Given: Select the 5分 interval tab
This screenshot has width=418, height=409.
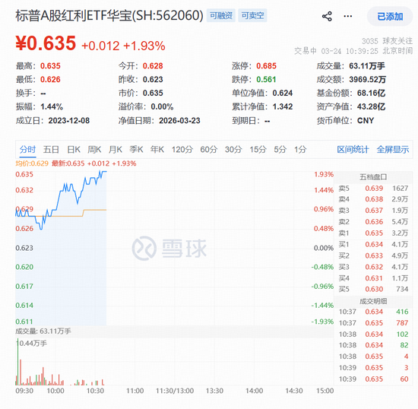Looking at the screenshot, I should (x=280, y=149).
